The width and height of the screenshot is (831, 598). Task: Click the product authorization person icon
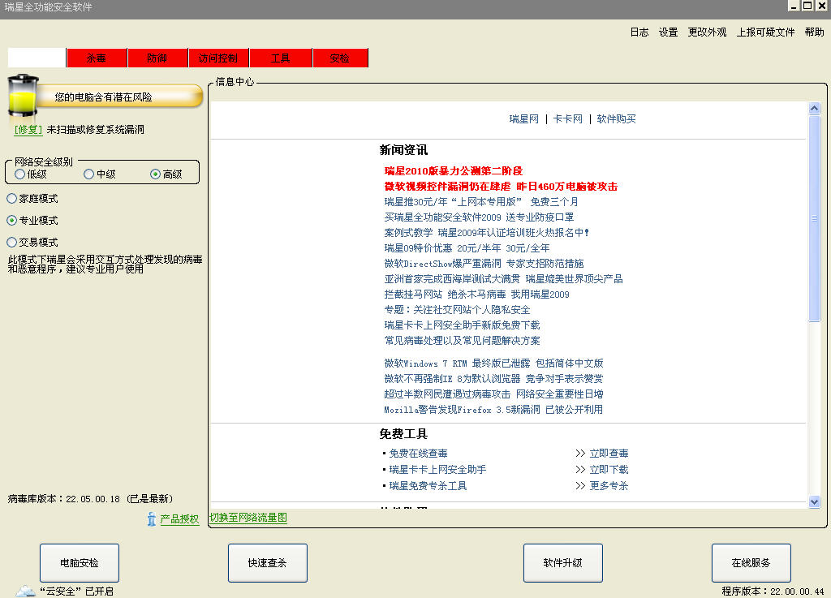[x=152, y=519]
